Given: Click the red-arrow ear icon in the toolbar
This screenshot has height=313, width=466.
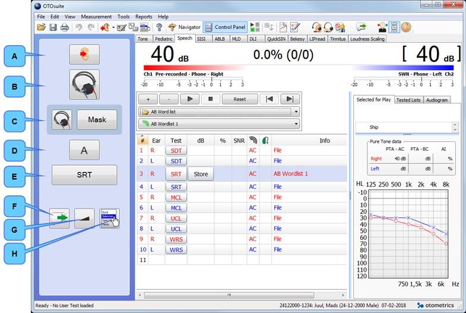Looking at the screenshot, I should (x=104, y=27).
